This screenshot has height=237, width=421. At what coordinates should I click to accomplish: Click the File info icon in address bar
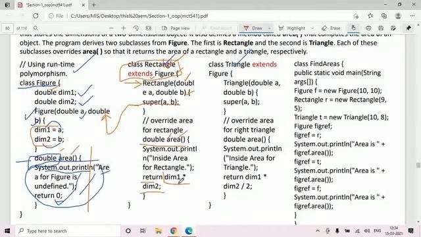56,16
